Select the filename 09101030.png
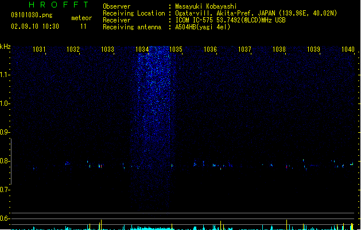Image resolution: width=361 pixels, height=230 pixels. [32, 15]
